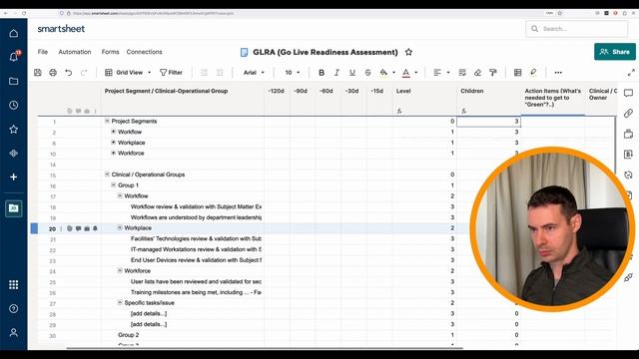Click the Text Color A button
This screenshot has height=359, width=639.
[x=406, y=73]
